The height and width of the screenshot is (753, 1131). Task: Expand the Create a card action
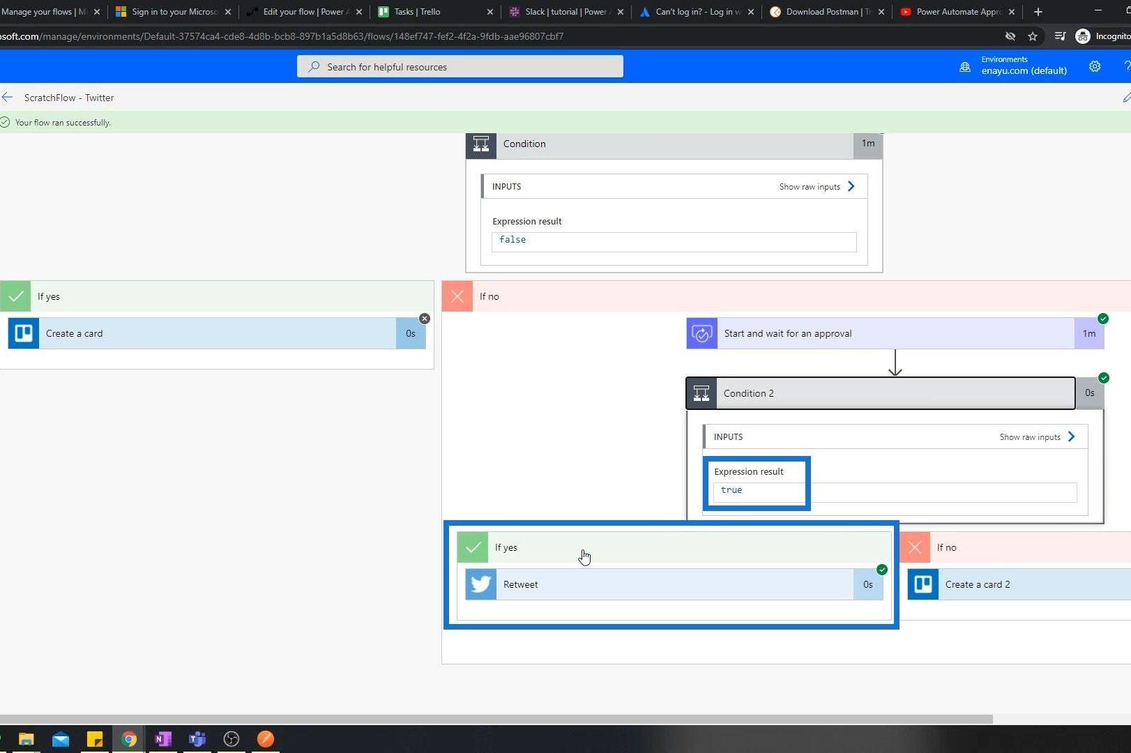pos(217,333)
